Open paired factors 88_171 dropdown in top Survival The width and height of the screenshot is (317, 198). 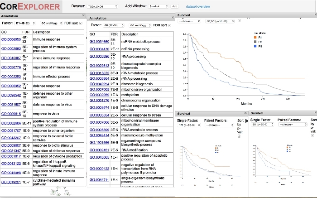(219, 21)
